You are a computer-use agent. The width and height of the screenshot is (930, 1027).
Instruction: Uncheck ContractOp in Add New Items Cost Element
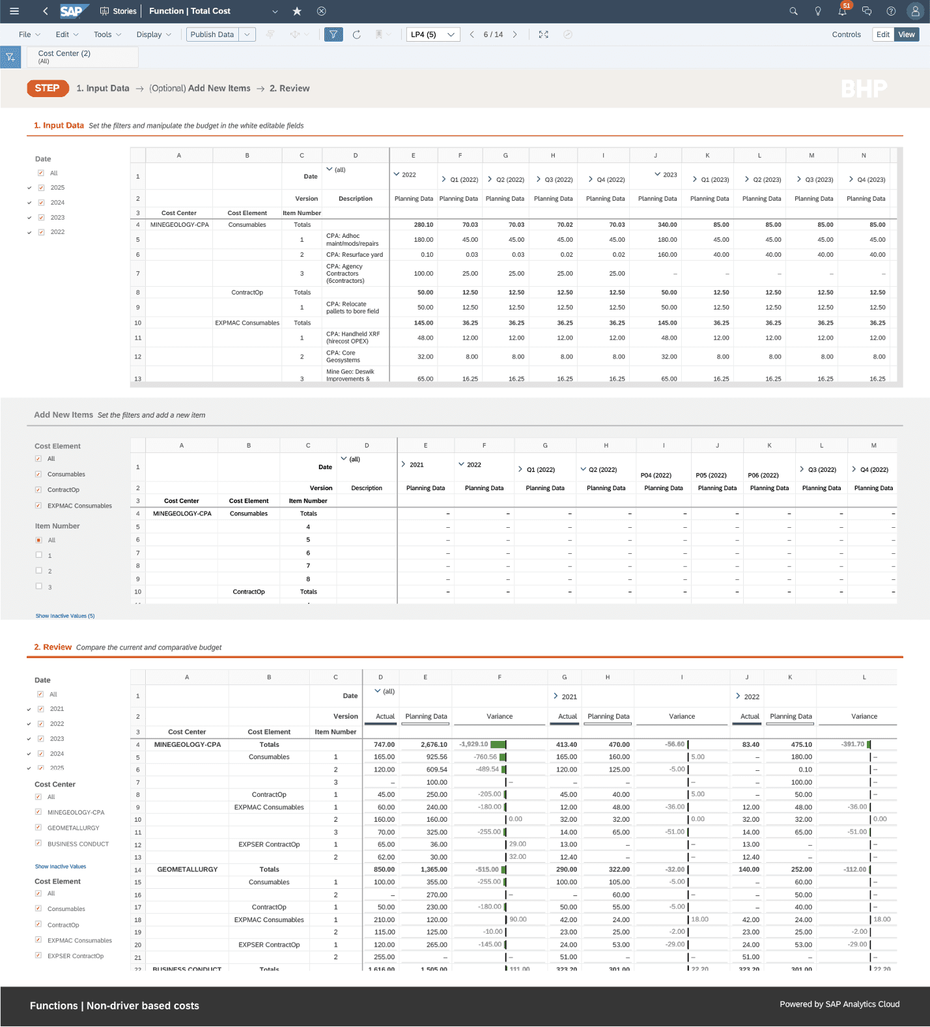point(38,490)
